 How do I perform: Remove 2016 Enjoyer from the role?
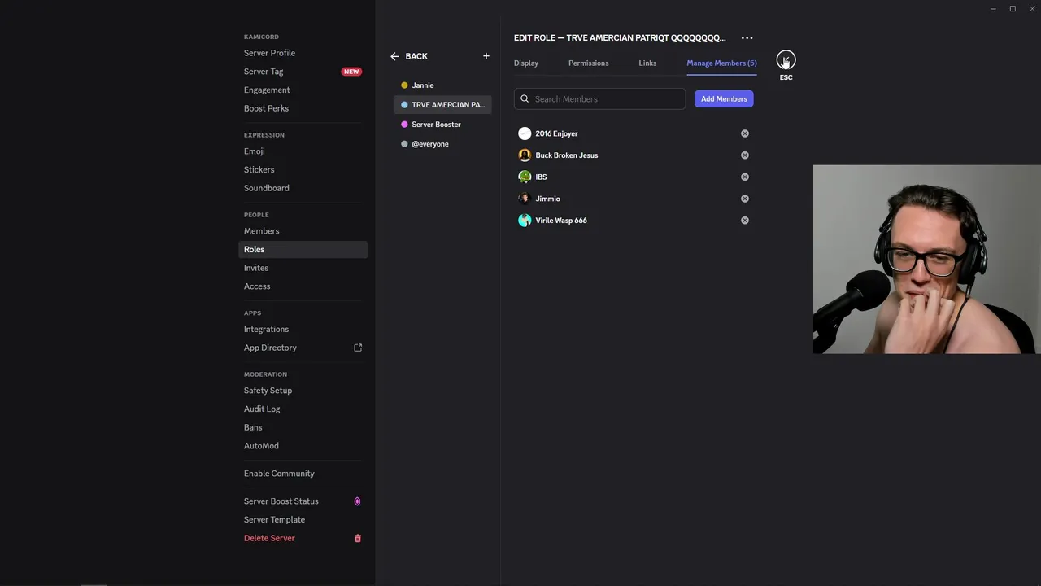click(744, 133)
